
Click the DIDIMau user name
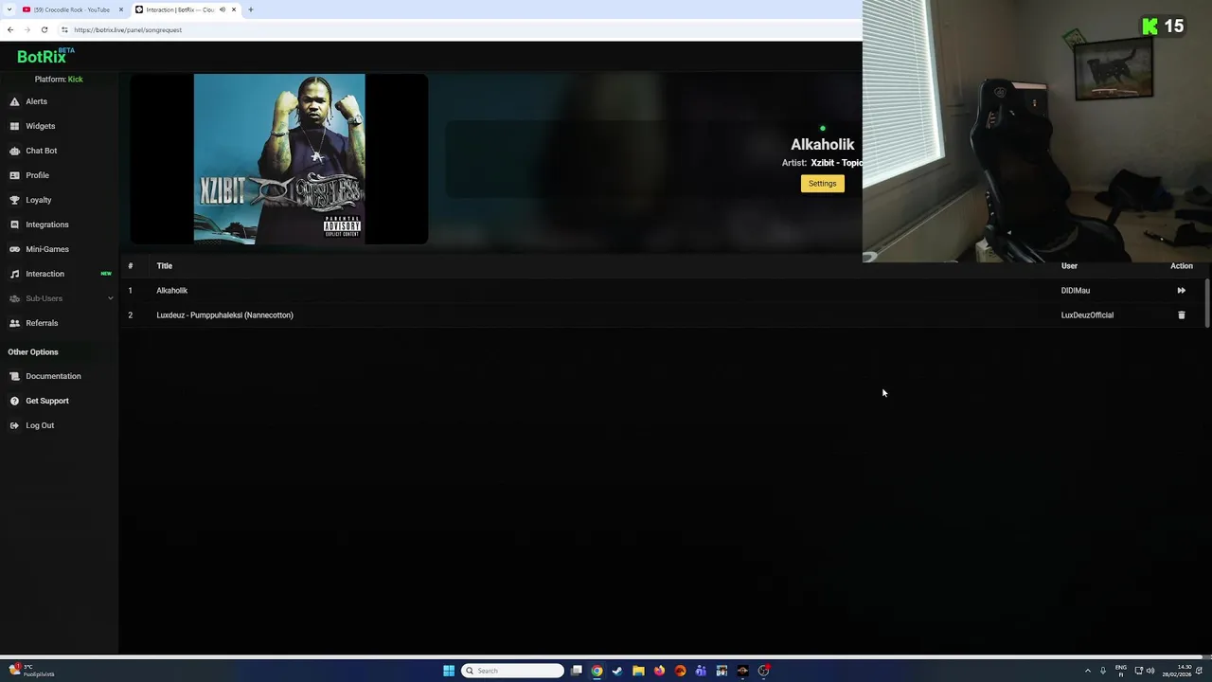(1075, 291)
